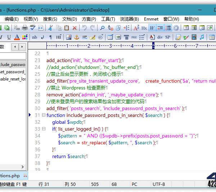Toggle the Hx hex viewer button
The image size is (216, 192).
tap(144, 28)
